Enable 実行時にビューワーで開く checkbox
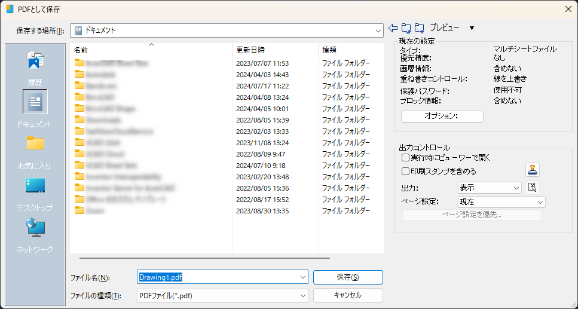 coord(406,158)
